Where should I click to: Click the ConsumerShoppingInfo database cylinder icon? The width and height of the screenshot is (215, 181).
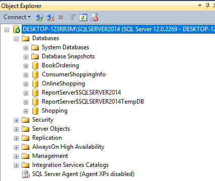click(x=35, y=74)
